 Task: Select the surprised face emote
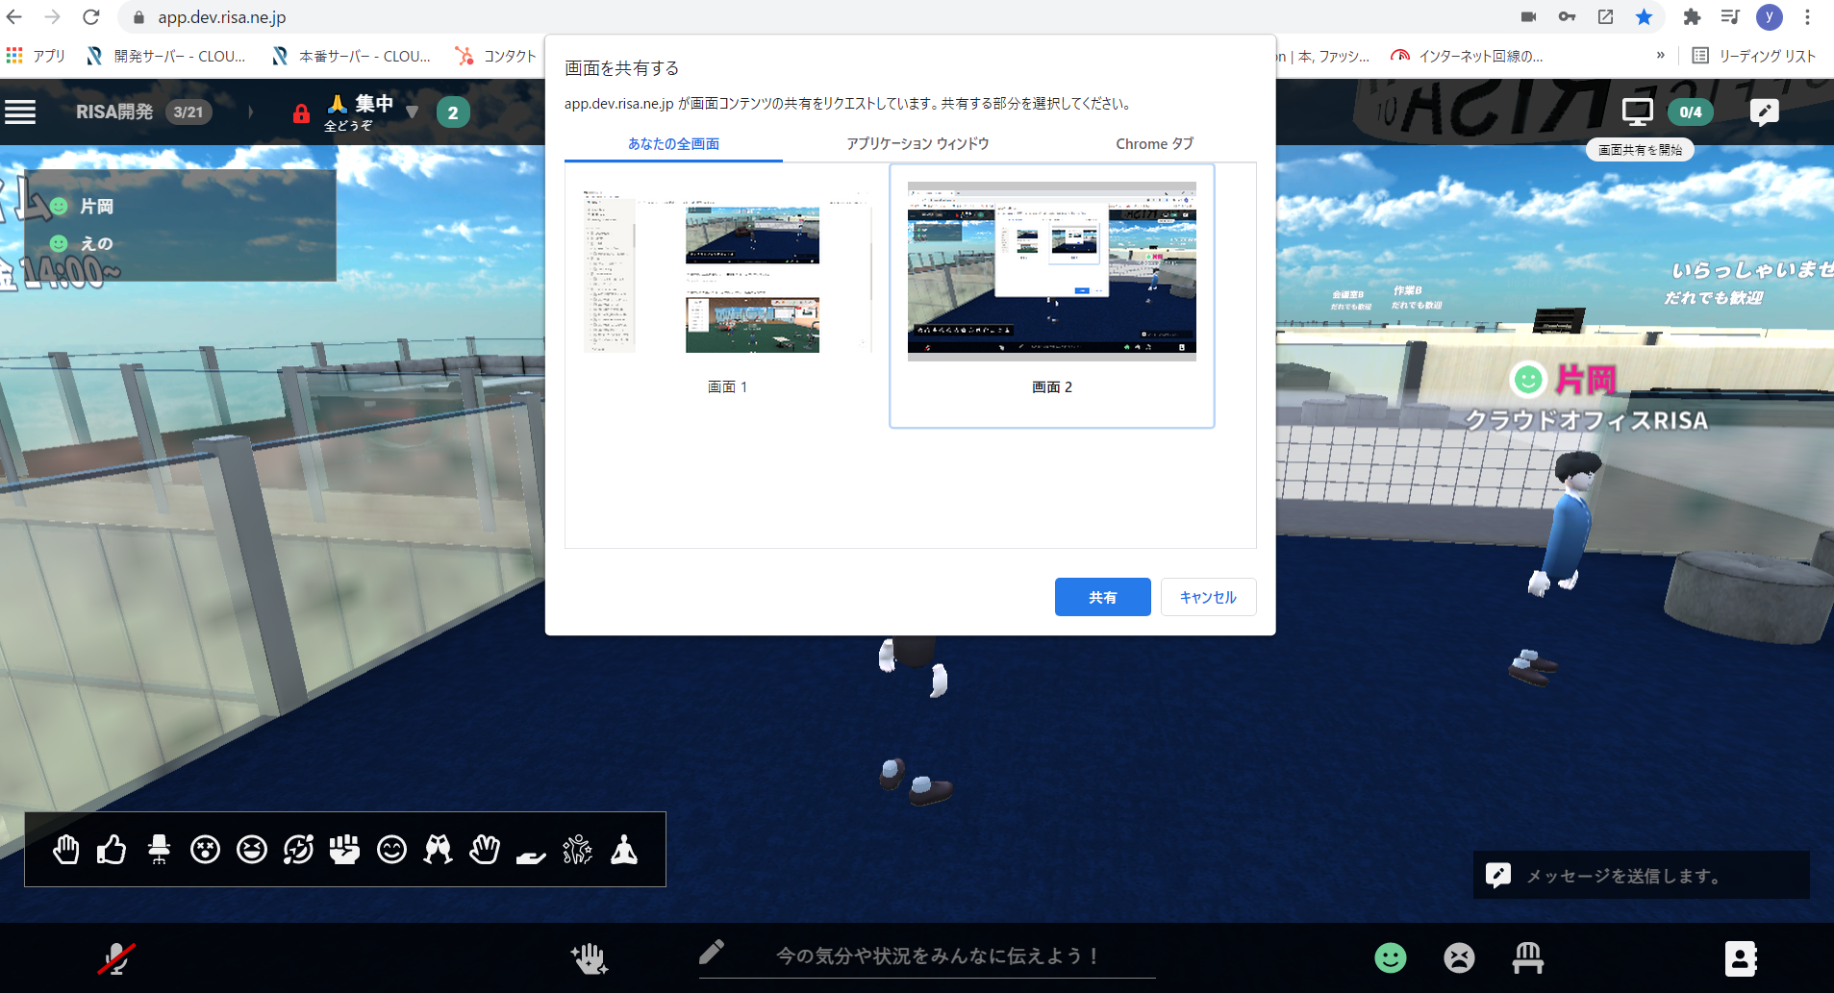click(205, 850)
